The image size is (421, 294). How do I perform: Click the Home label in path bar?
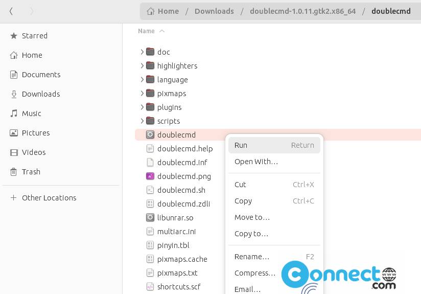[168, 11]
